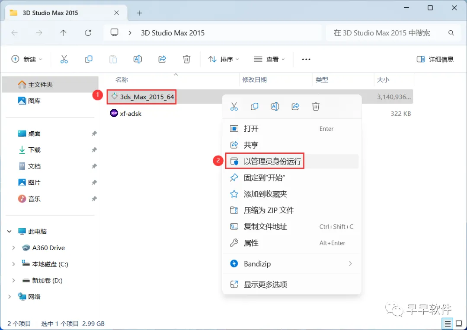Screen dimensions: 467x330
Task: Open the 新建 dropdown
Action: click(26, 59)
